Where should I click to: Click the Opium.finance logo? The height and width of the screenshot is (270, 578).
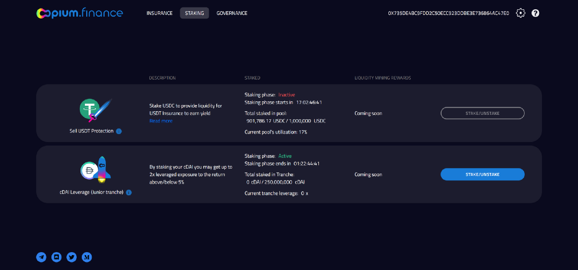79,13
